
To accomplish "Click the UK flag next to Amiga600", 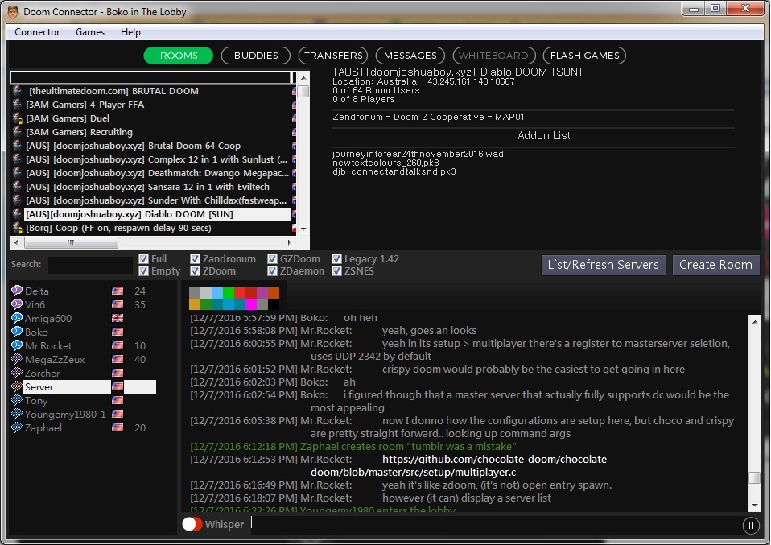I will click(118, 318).
